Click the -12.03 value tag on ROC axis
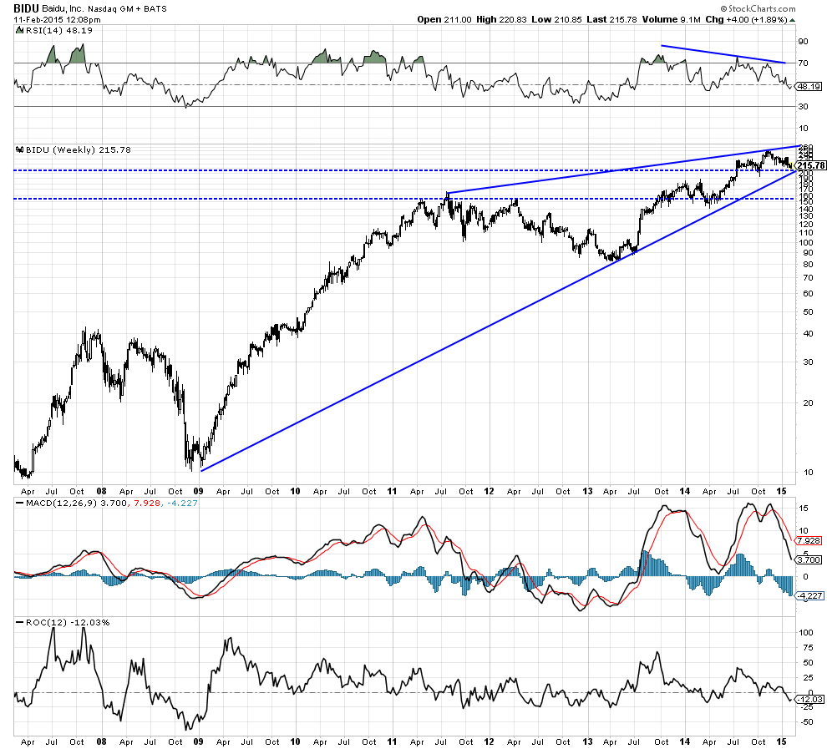This screenshot has width=827, height=749. click(809, 700)
